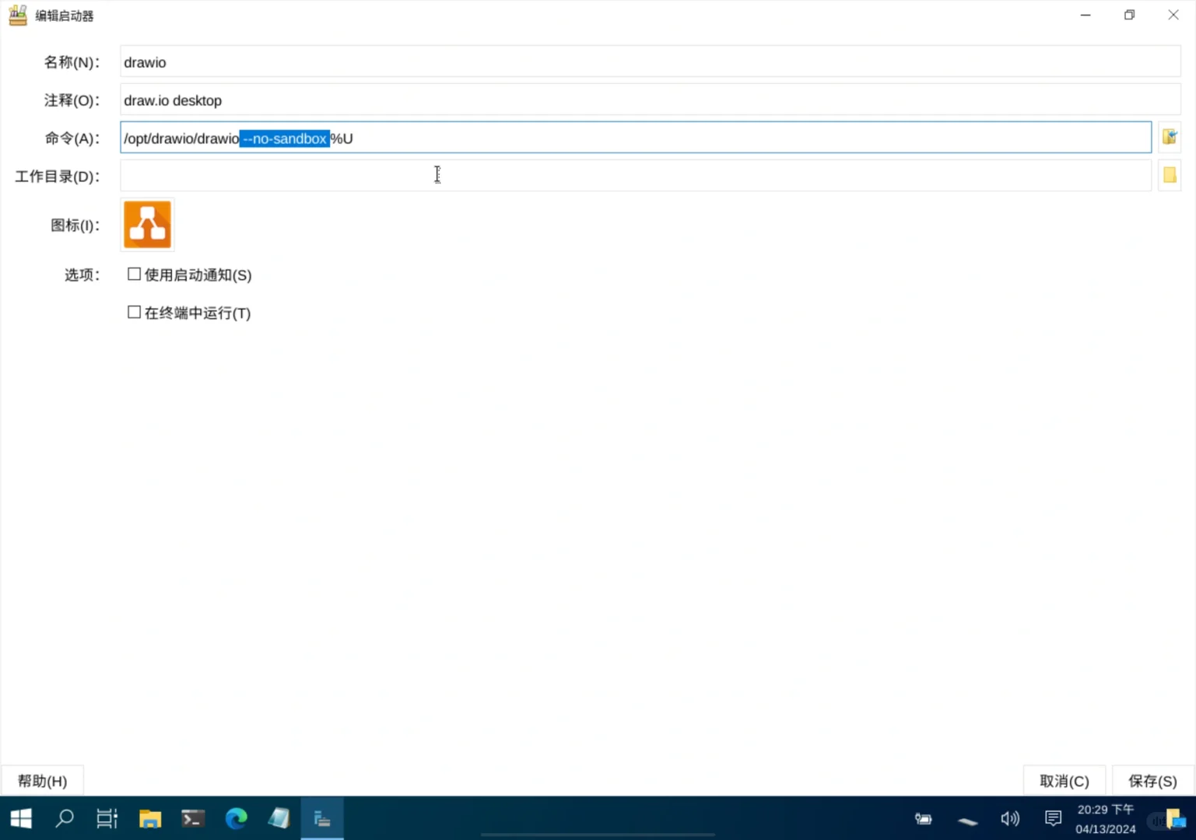Open the volume control in the tray
Viewport: 1196px width, 840px height.
(x=1010, y=818)
